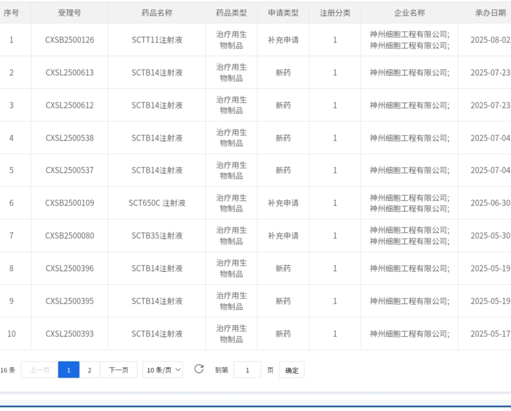Click drug name SCT650C 注射液
Viewport: 511px width, 411px height.
pyautogui.click(x=157, y=203)
